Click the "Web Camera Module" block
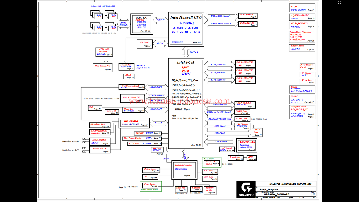The image size is (359, 202). click(132, 87)
